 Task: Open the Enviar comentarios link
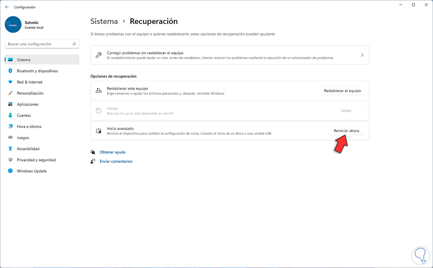click(x=116, y=161)
